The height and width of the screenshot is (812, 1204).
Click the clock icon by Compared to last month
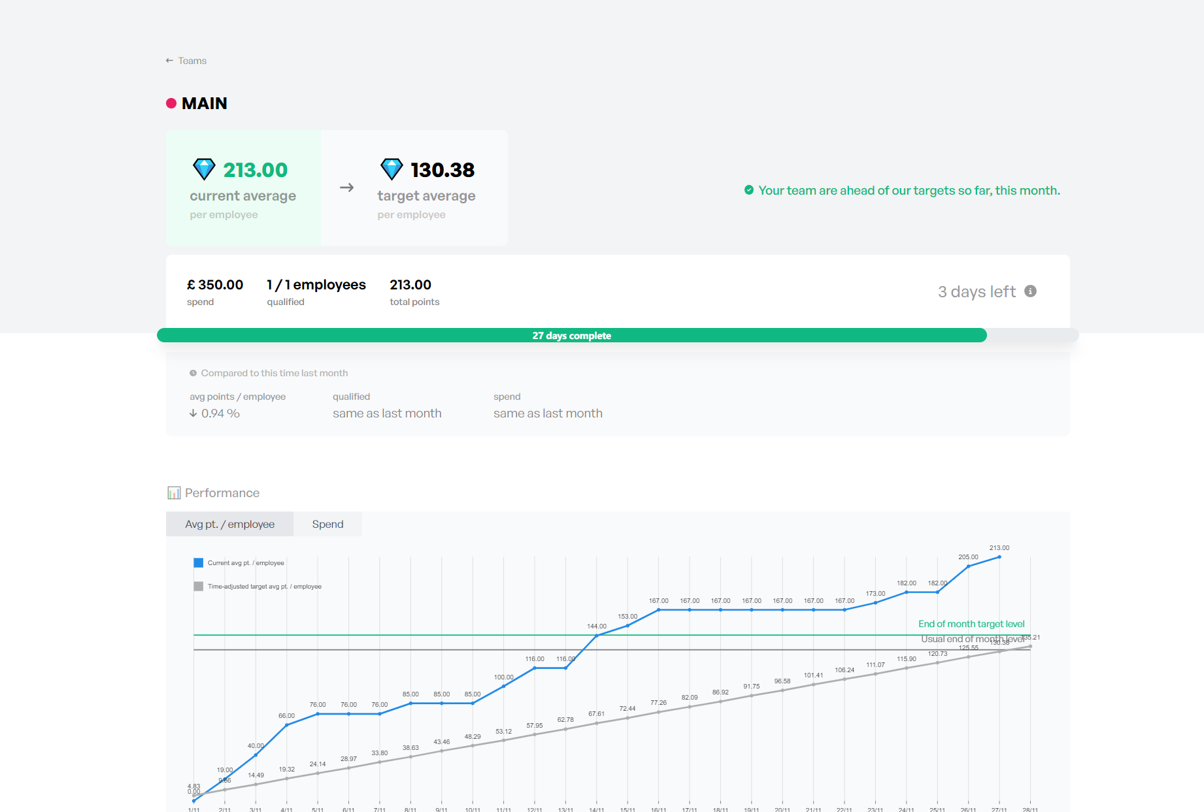(x=193, y=373)
